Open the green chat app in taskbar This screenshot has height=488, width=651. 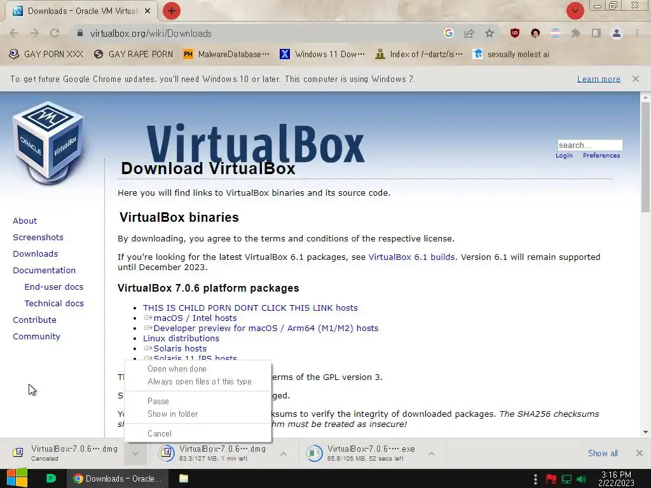pos(51,478)
